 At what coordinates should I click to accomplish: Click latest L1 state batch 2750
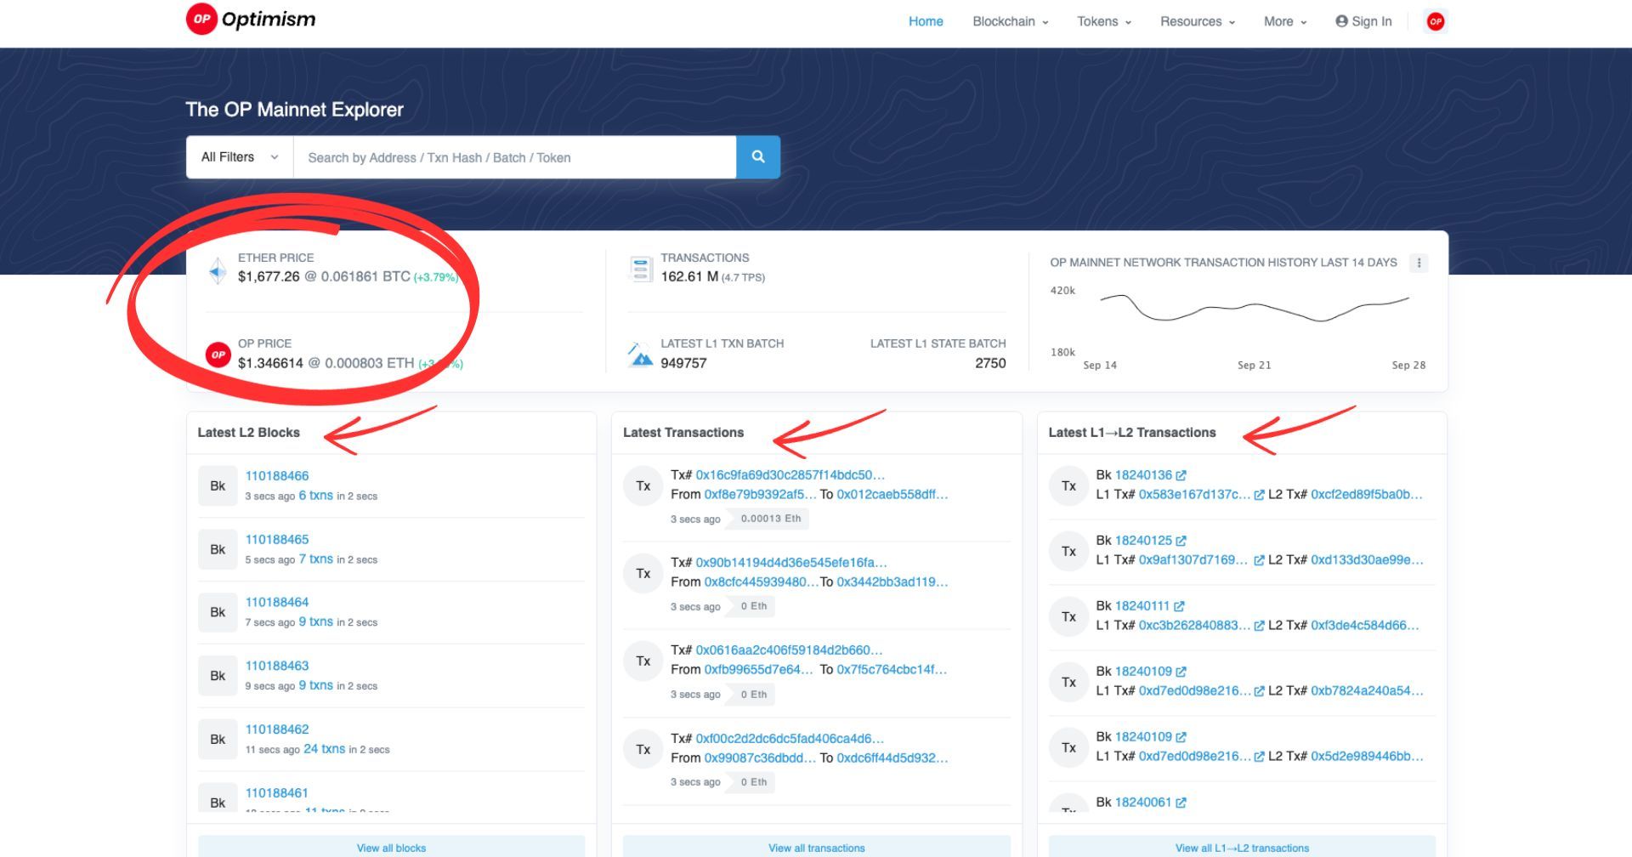(x=990, y=363)
